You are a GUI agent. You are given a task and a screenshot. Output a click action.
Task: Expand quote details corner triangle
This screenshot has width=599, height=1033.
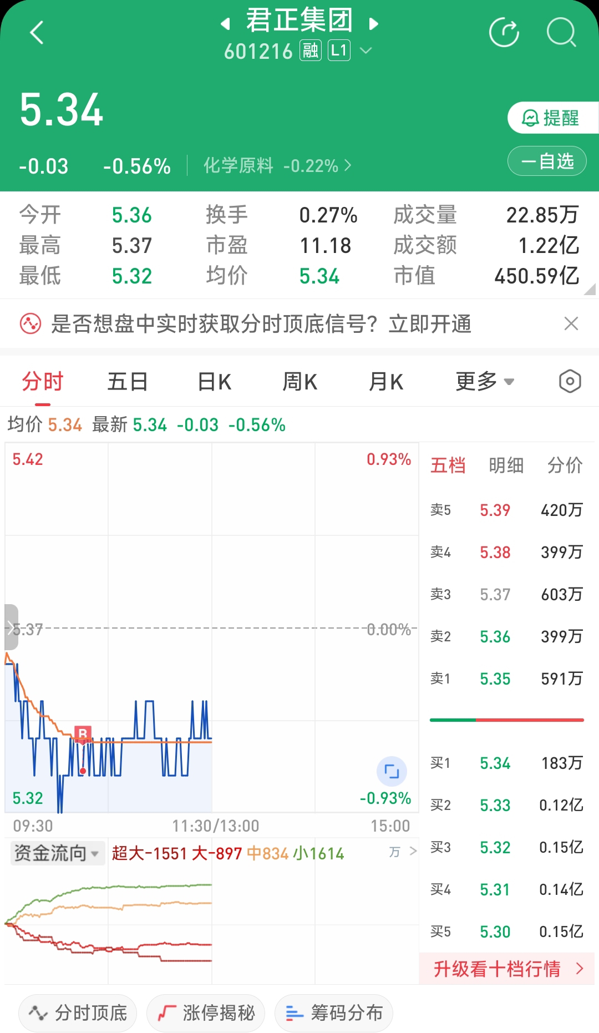(590, 289)
